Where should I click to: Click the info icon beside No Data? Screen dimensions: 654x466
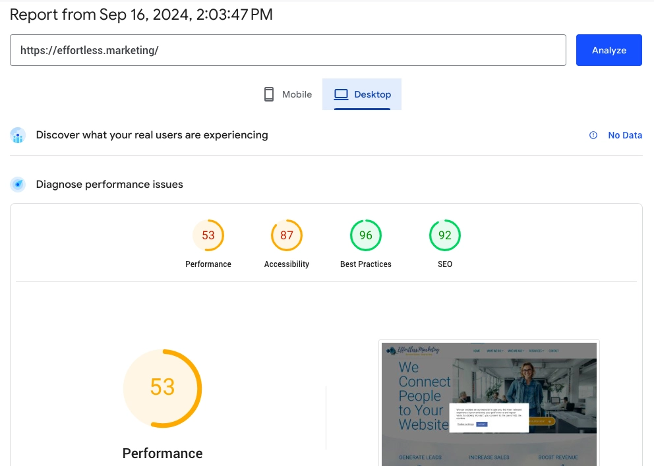(x=593, y=135)
